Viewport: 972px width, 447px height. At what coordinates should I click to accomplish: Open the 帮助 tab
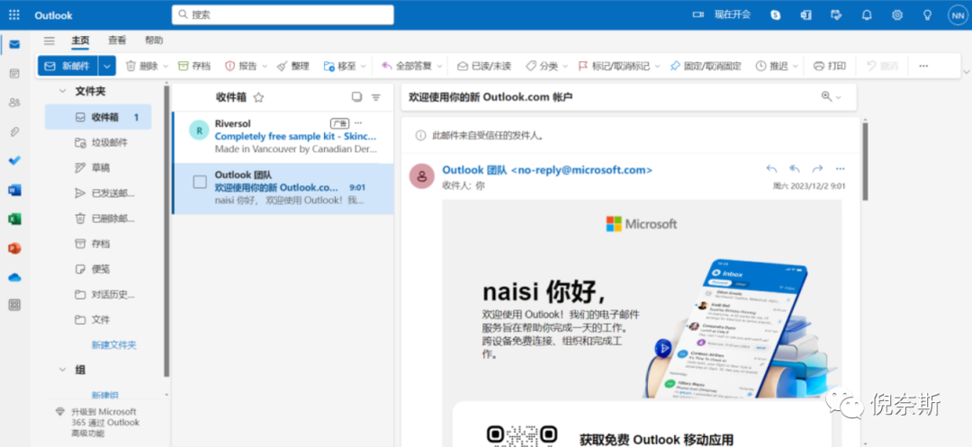pyautogui.click(x=154, y=40)
